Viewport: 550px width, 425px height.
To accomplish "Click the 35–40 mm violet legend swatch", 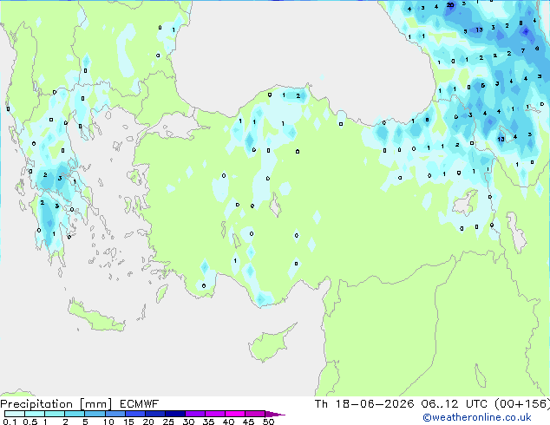I will click(214, 414).
